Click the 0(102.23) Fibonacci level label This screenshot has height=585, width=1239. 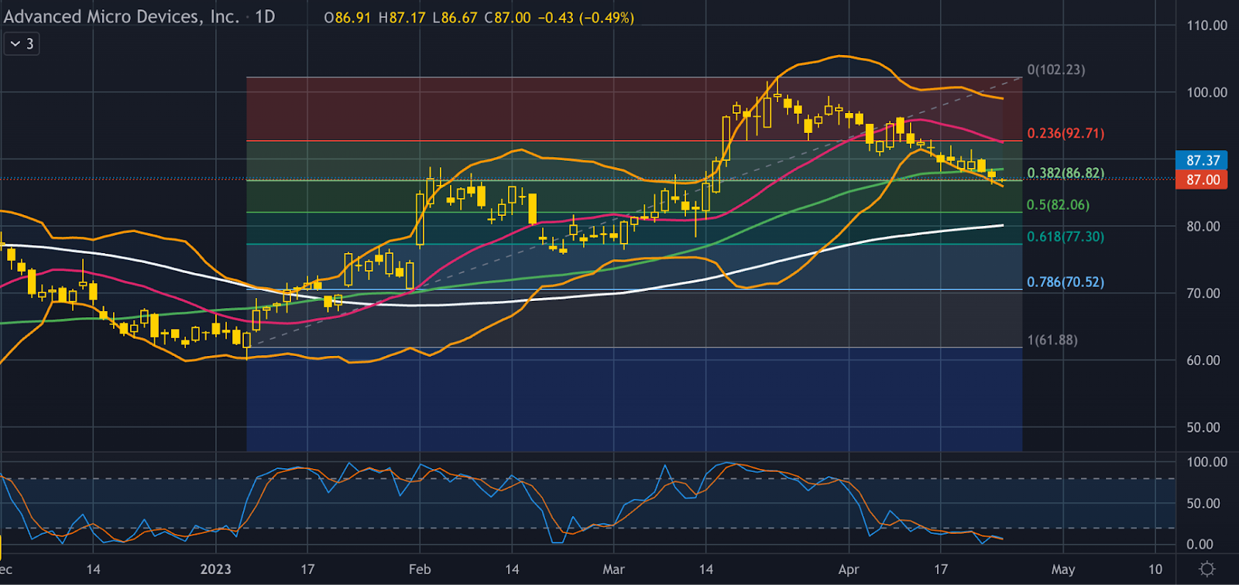click(1056, 70)
